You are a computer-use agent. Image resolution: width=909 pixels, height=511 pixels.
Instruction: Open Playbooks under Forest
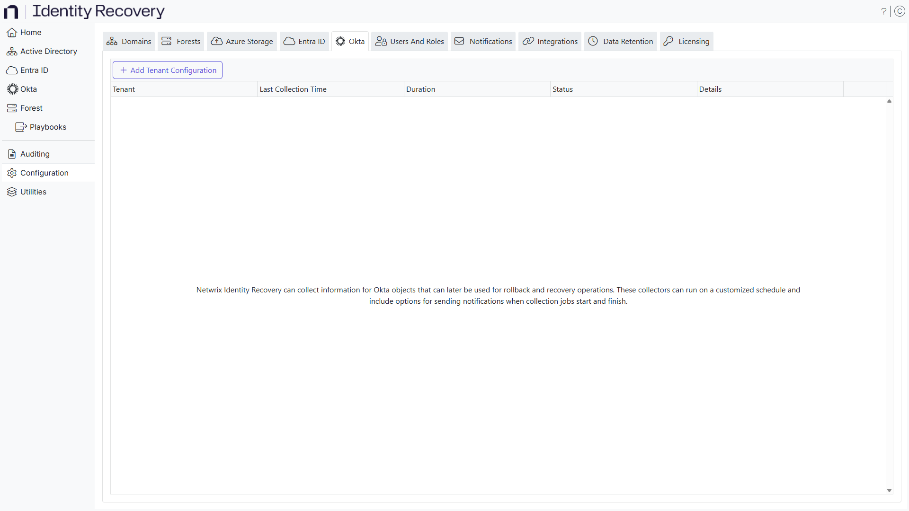pyautogui.click(x=48, y=127)
